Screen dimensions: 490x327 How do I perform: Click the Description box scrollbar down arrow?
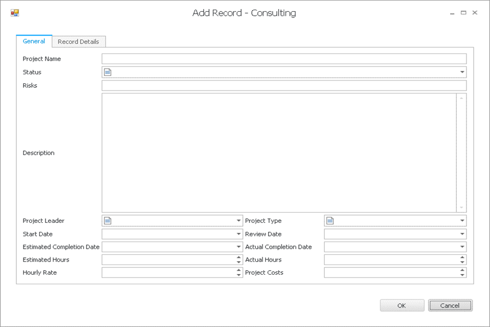461,208
